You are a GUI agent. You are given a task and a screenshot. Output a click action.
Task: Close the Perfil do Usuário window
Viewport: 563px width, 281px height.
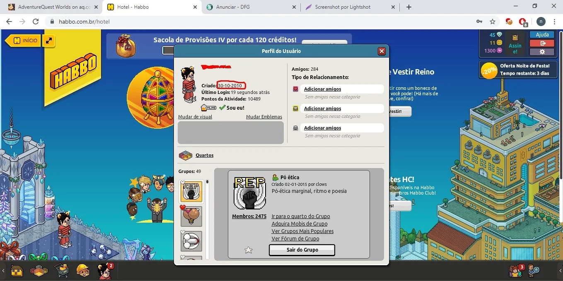pyautogui.click(x=382, y=51)
